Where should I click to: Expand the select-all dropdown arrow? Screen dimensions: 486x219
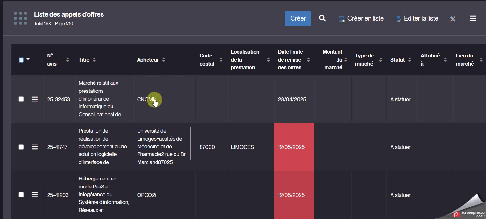[x=28, y=59]
